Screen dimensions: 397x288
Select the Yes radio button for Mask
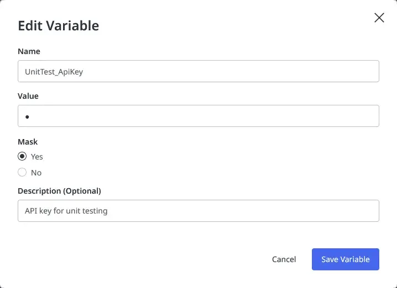22,157
